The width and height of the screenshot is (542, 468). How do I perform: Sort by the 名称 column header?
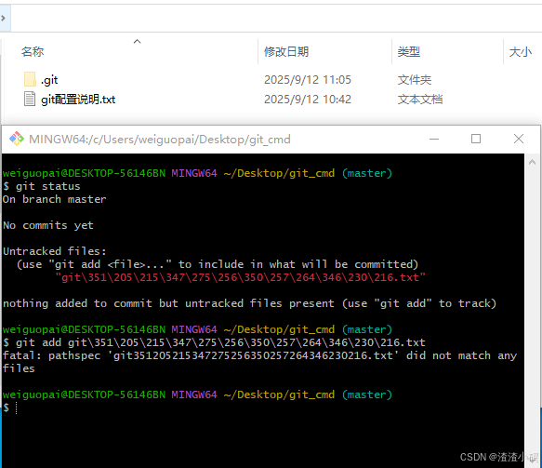point(33,52)
